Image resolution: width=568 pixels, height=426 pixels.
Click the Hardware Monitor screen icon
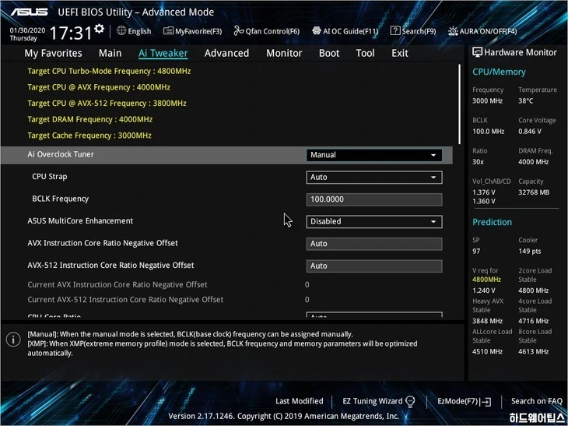tap(477, 52)
